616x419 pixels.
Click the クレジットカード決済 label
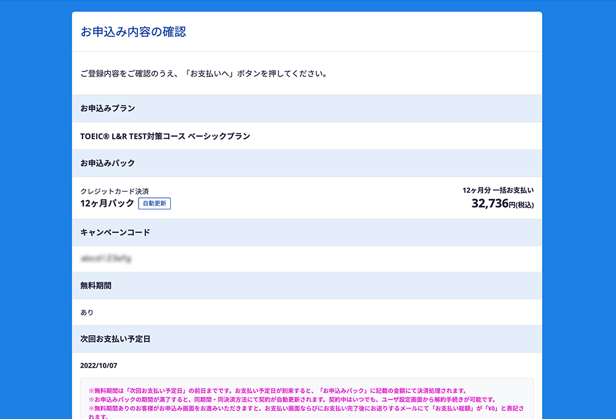(x=115, y=191)
